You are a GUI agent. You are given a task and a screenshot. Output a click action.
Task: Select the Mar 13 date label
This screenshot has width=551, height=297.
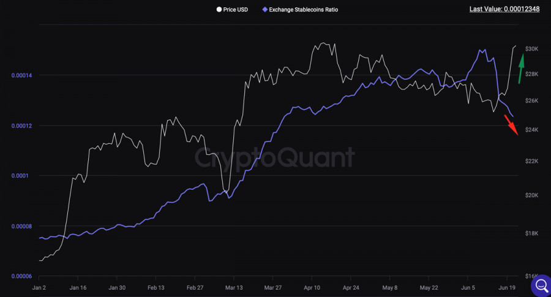pos(234,287)
